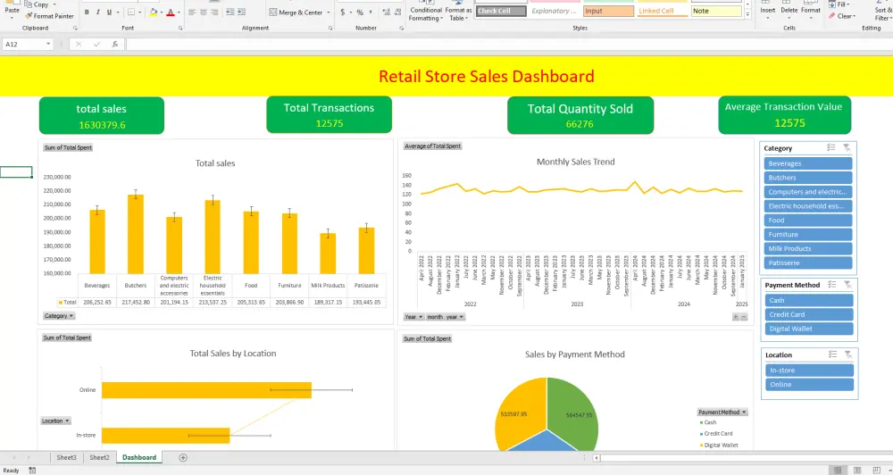Switch to Page Layout view icon
The image size is (893, 475).
[857, 470]
